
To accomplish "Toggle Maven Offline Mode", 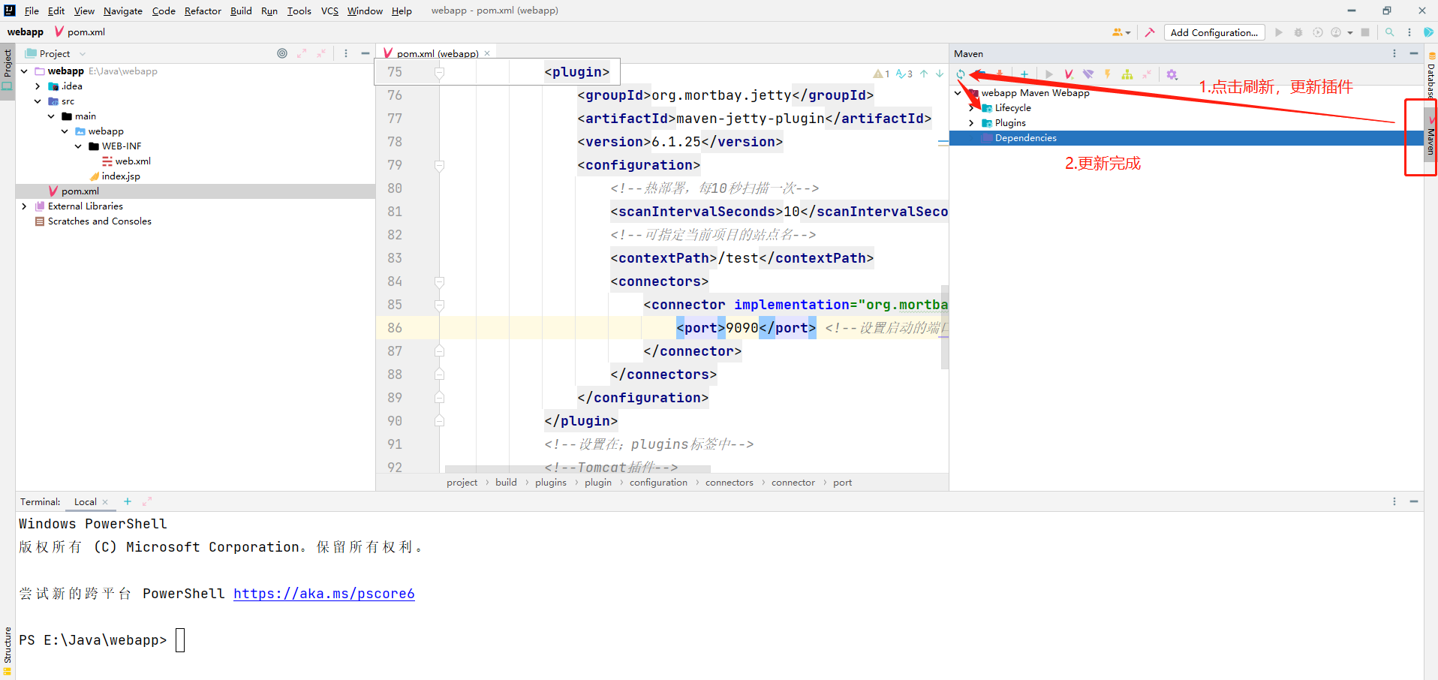I will click(1088, 74).
